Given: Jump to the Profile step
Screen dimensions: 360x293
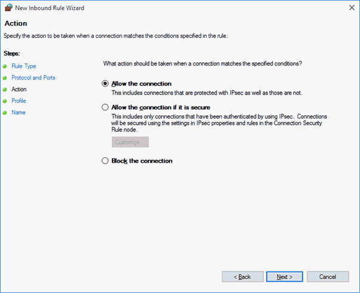Looking at the screenshot, I should (x=19, y=101).
